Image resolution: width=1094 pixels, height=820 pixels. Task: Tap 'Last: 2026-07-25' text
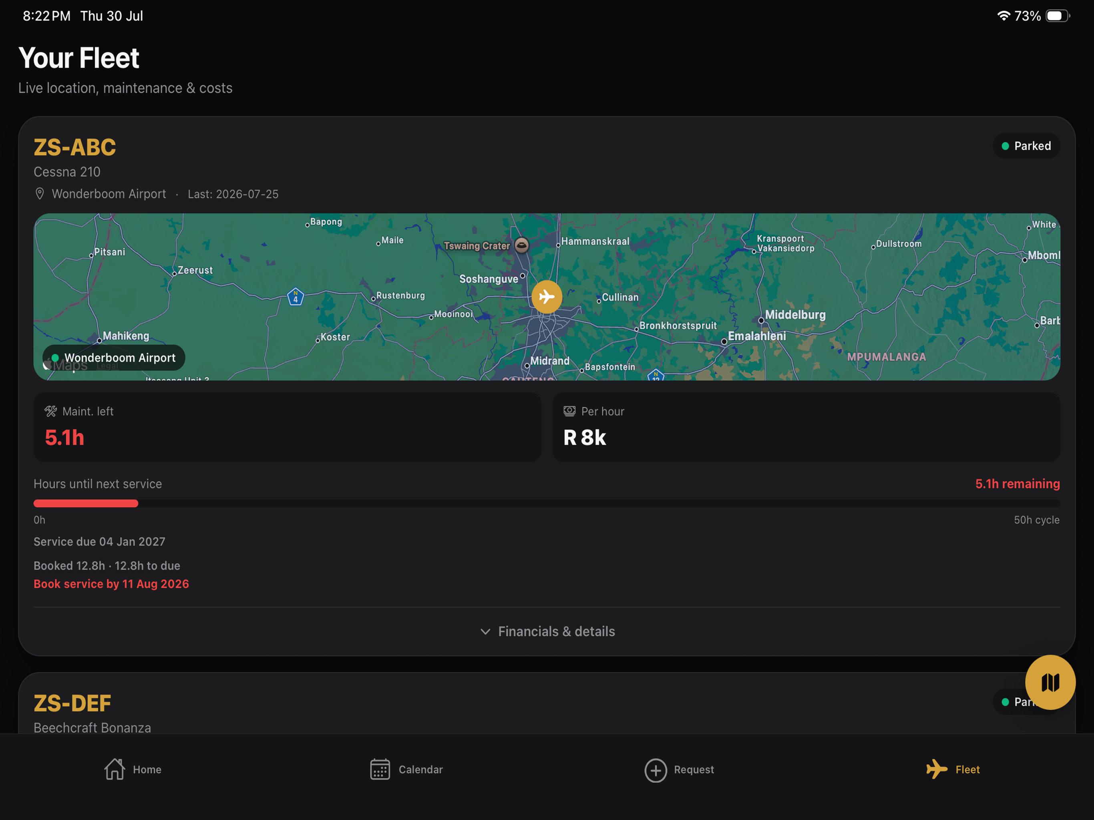(233, 194)
